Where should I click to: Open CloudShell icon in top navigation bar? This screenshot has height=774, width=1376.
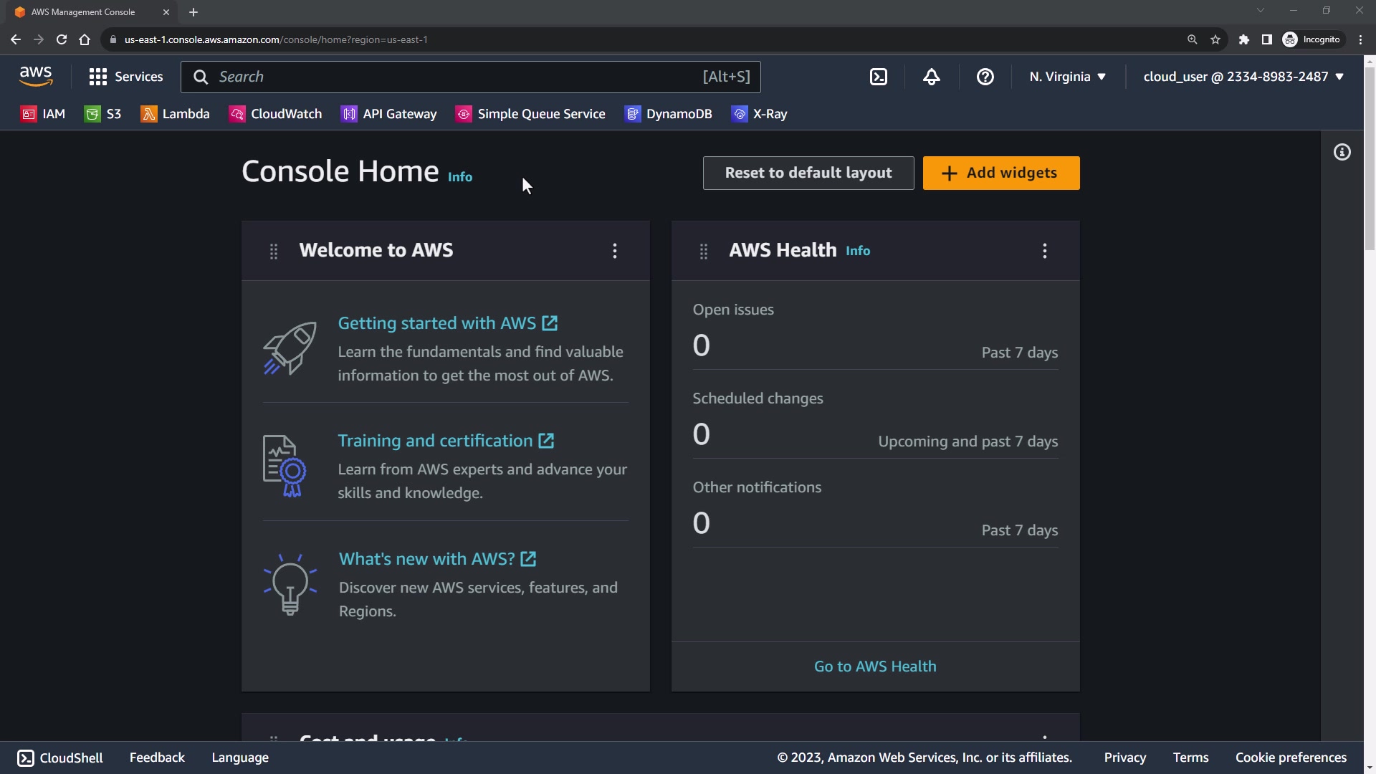coord(879,77)
